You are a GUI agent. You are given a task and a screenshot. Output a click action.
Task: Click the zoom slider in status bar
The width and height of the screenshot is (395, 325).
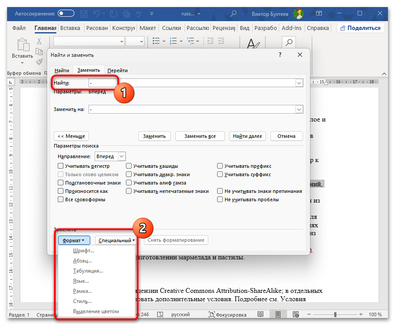pyautogui.click(x=335, y=315)
